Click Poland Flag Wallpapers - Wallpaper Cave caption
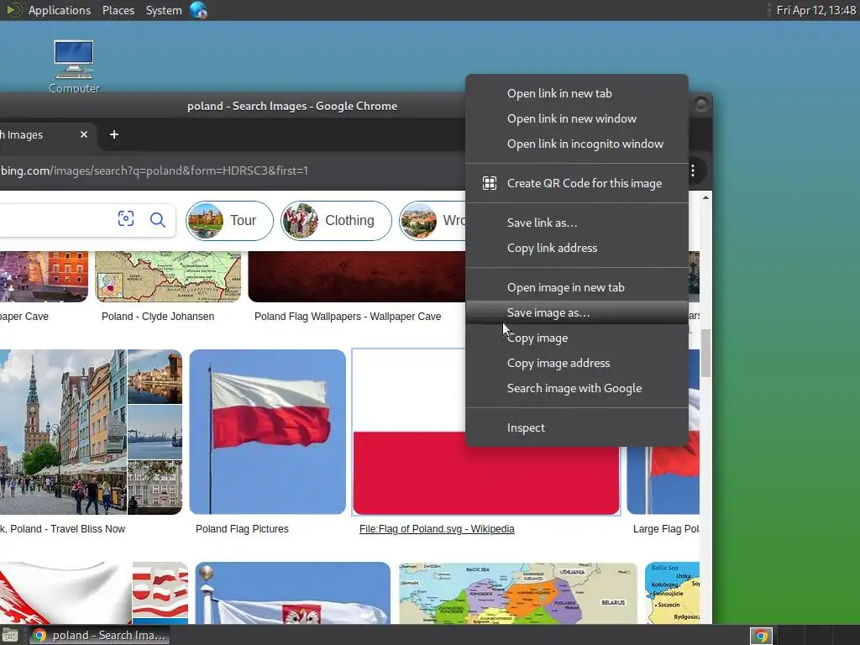 coord(348,317)
